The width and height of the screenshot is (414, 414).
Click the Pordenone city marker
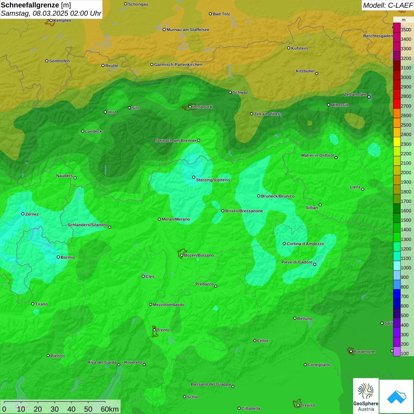[351, 352]
